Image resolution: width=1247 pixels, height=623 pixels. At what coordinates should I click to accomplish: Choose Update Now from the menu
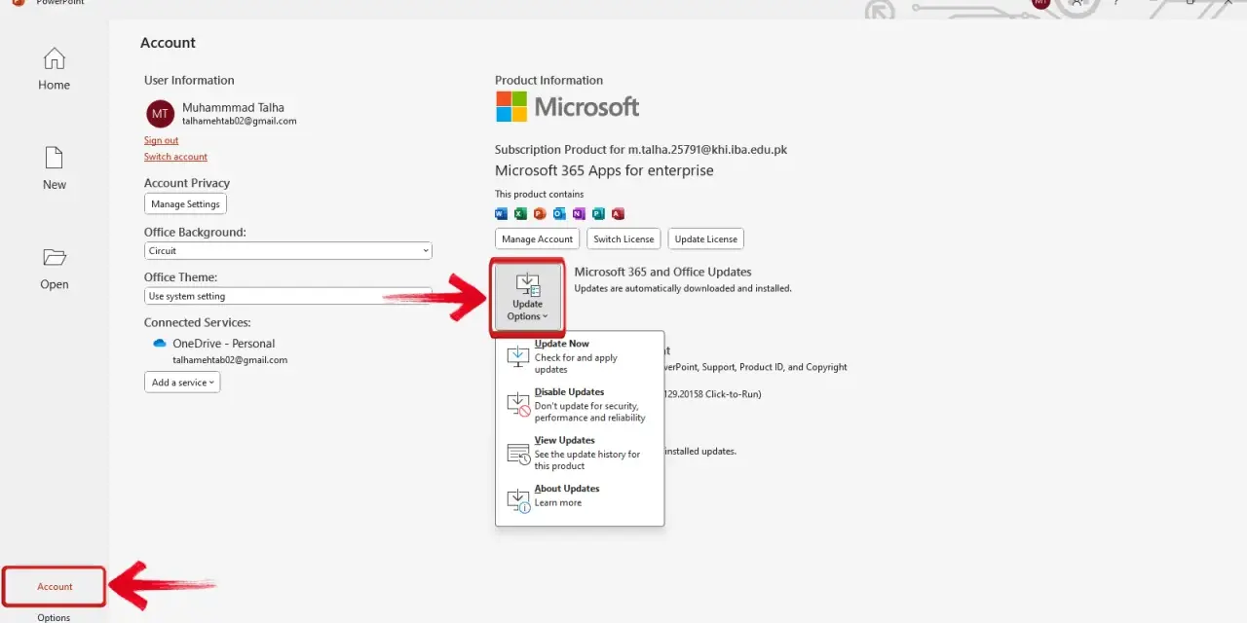(x=580, y=356)
